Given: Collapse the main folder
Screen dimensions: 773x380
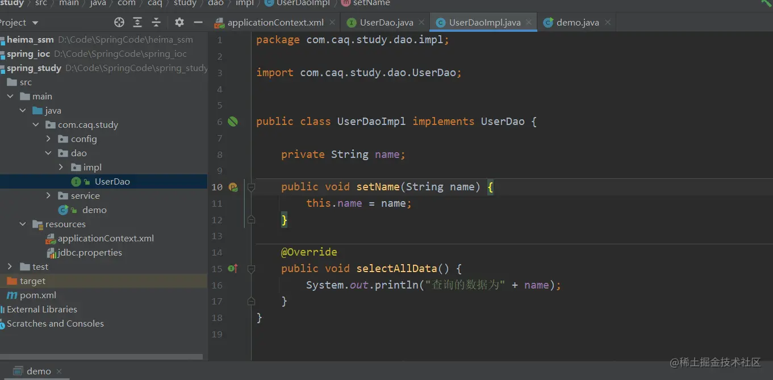Looking at the screenshot, I should pos(11,97).
